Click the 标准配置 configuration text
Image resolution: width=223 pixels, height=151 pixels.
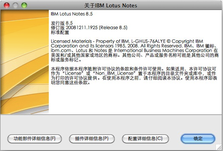pyautogui.click(x=60, y=32)
